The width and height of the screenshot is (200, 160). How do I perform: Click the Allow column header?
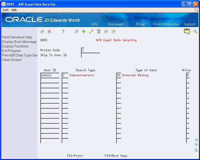[186, 70]
